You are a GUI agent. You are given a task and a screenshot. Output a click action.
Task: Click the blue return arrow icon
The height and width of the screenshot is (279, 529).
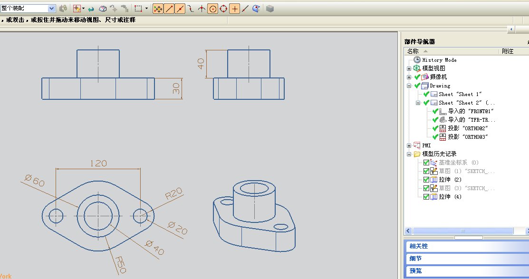(91, 9)
